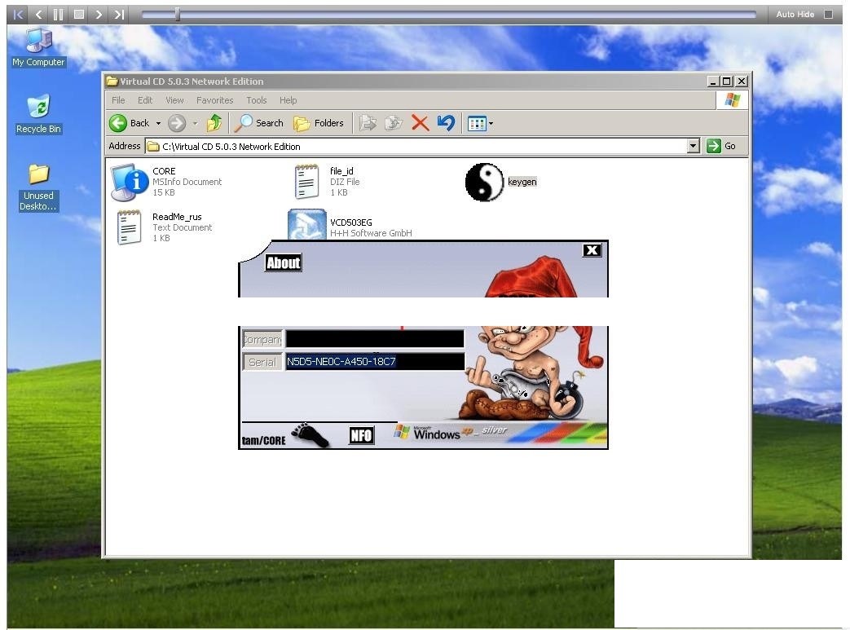Click the playback progress slider handle
Viewport: 850px width, 630px height.
pyautogui.click(x=178, y=15)
